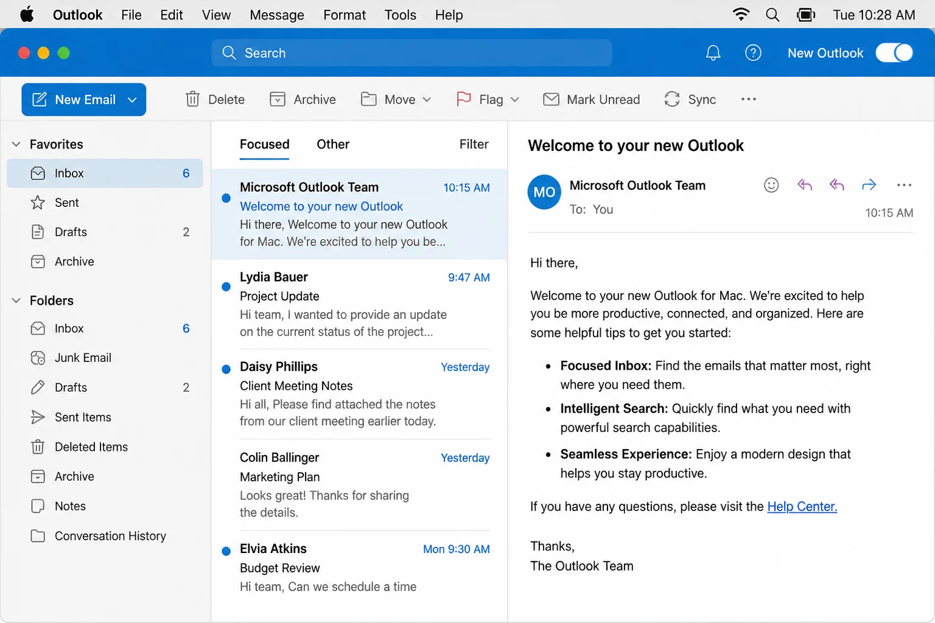Screen dimensions: 935x623
Task: Open the toolbar more options ellipsis
Action: 749,99
